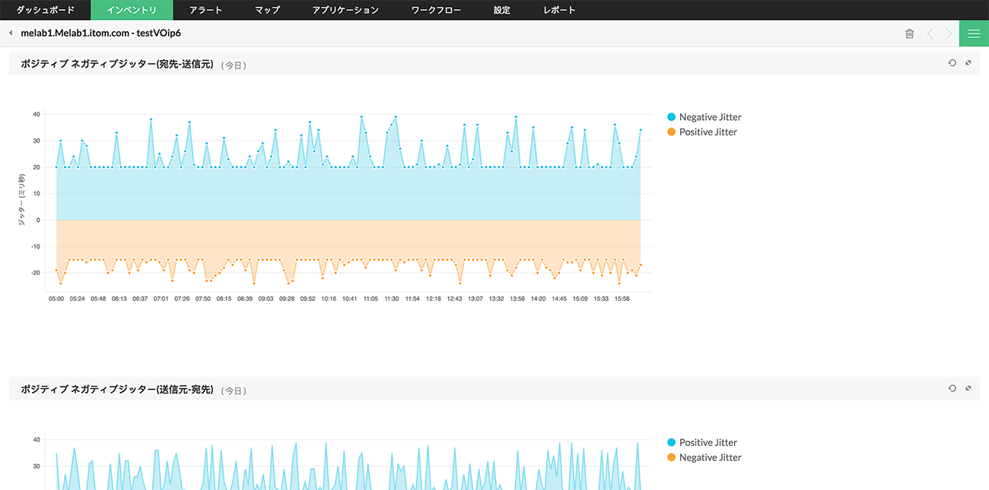Go to the 設定 tab
Viewport: 989px width, 490px height.
click(501, 10)
